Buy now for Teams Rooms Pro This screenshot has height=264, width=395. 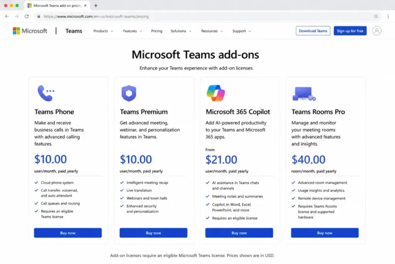click(325, 233)
